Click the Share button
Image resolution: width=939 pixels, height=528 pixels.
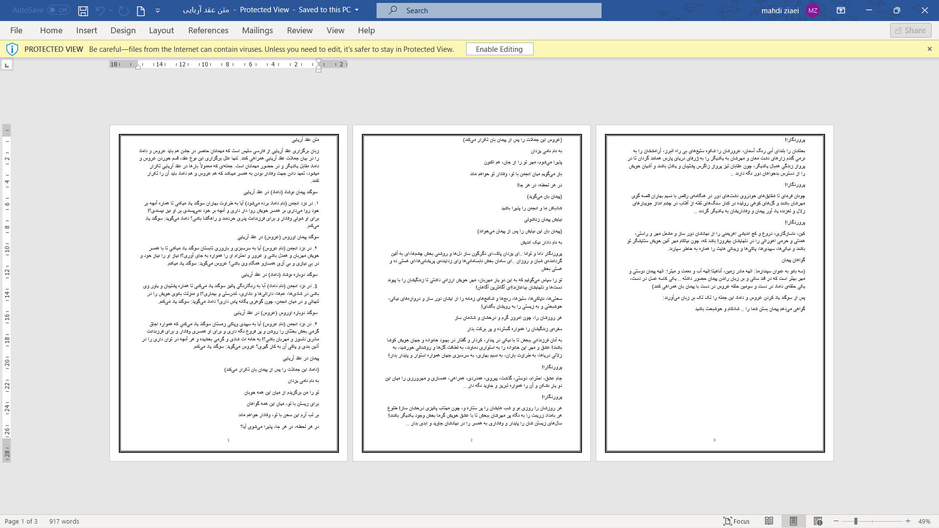point(911,30)
